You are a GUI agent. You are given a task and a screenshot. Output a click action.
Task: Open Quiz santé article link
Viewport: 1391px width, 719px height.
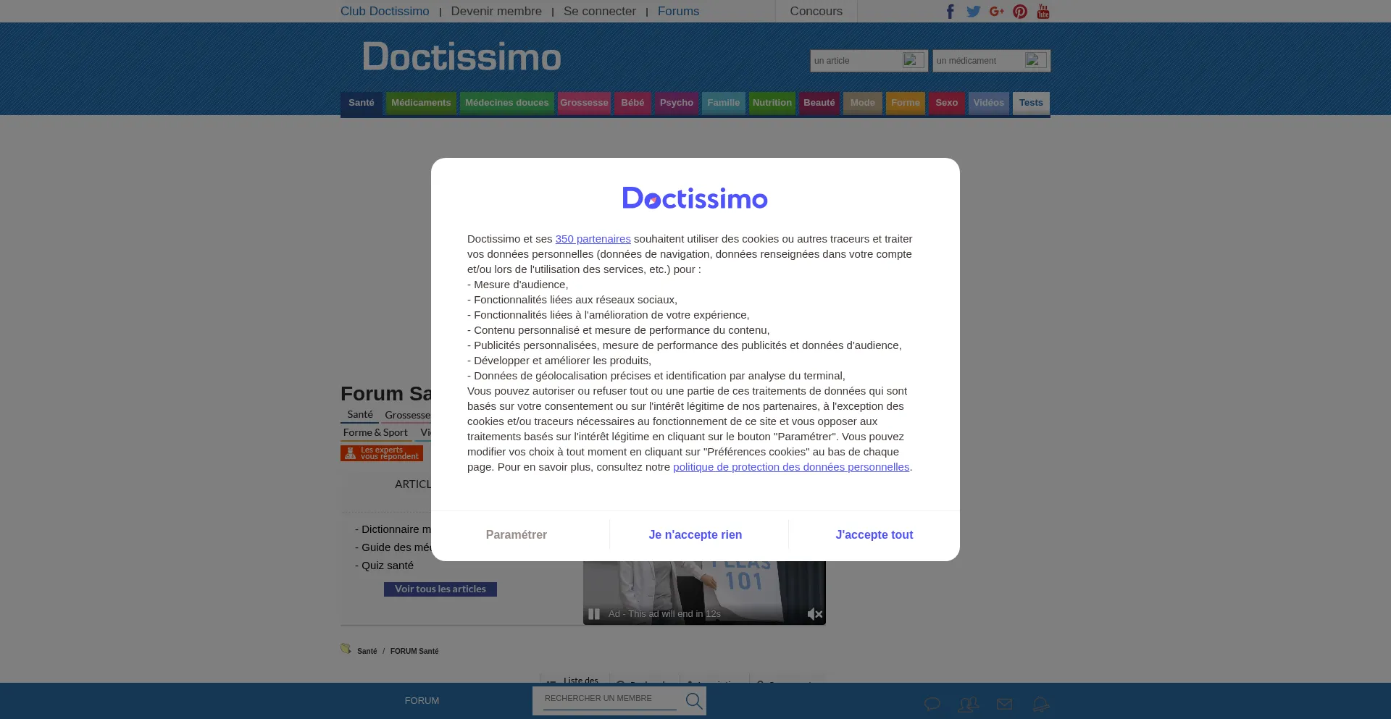(388, 565)
